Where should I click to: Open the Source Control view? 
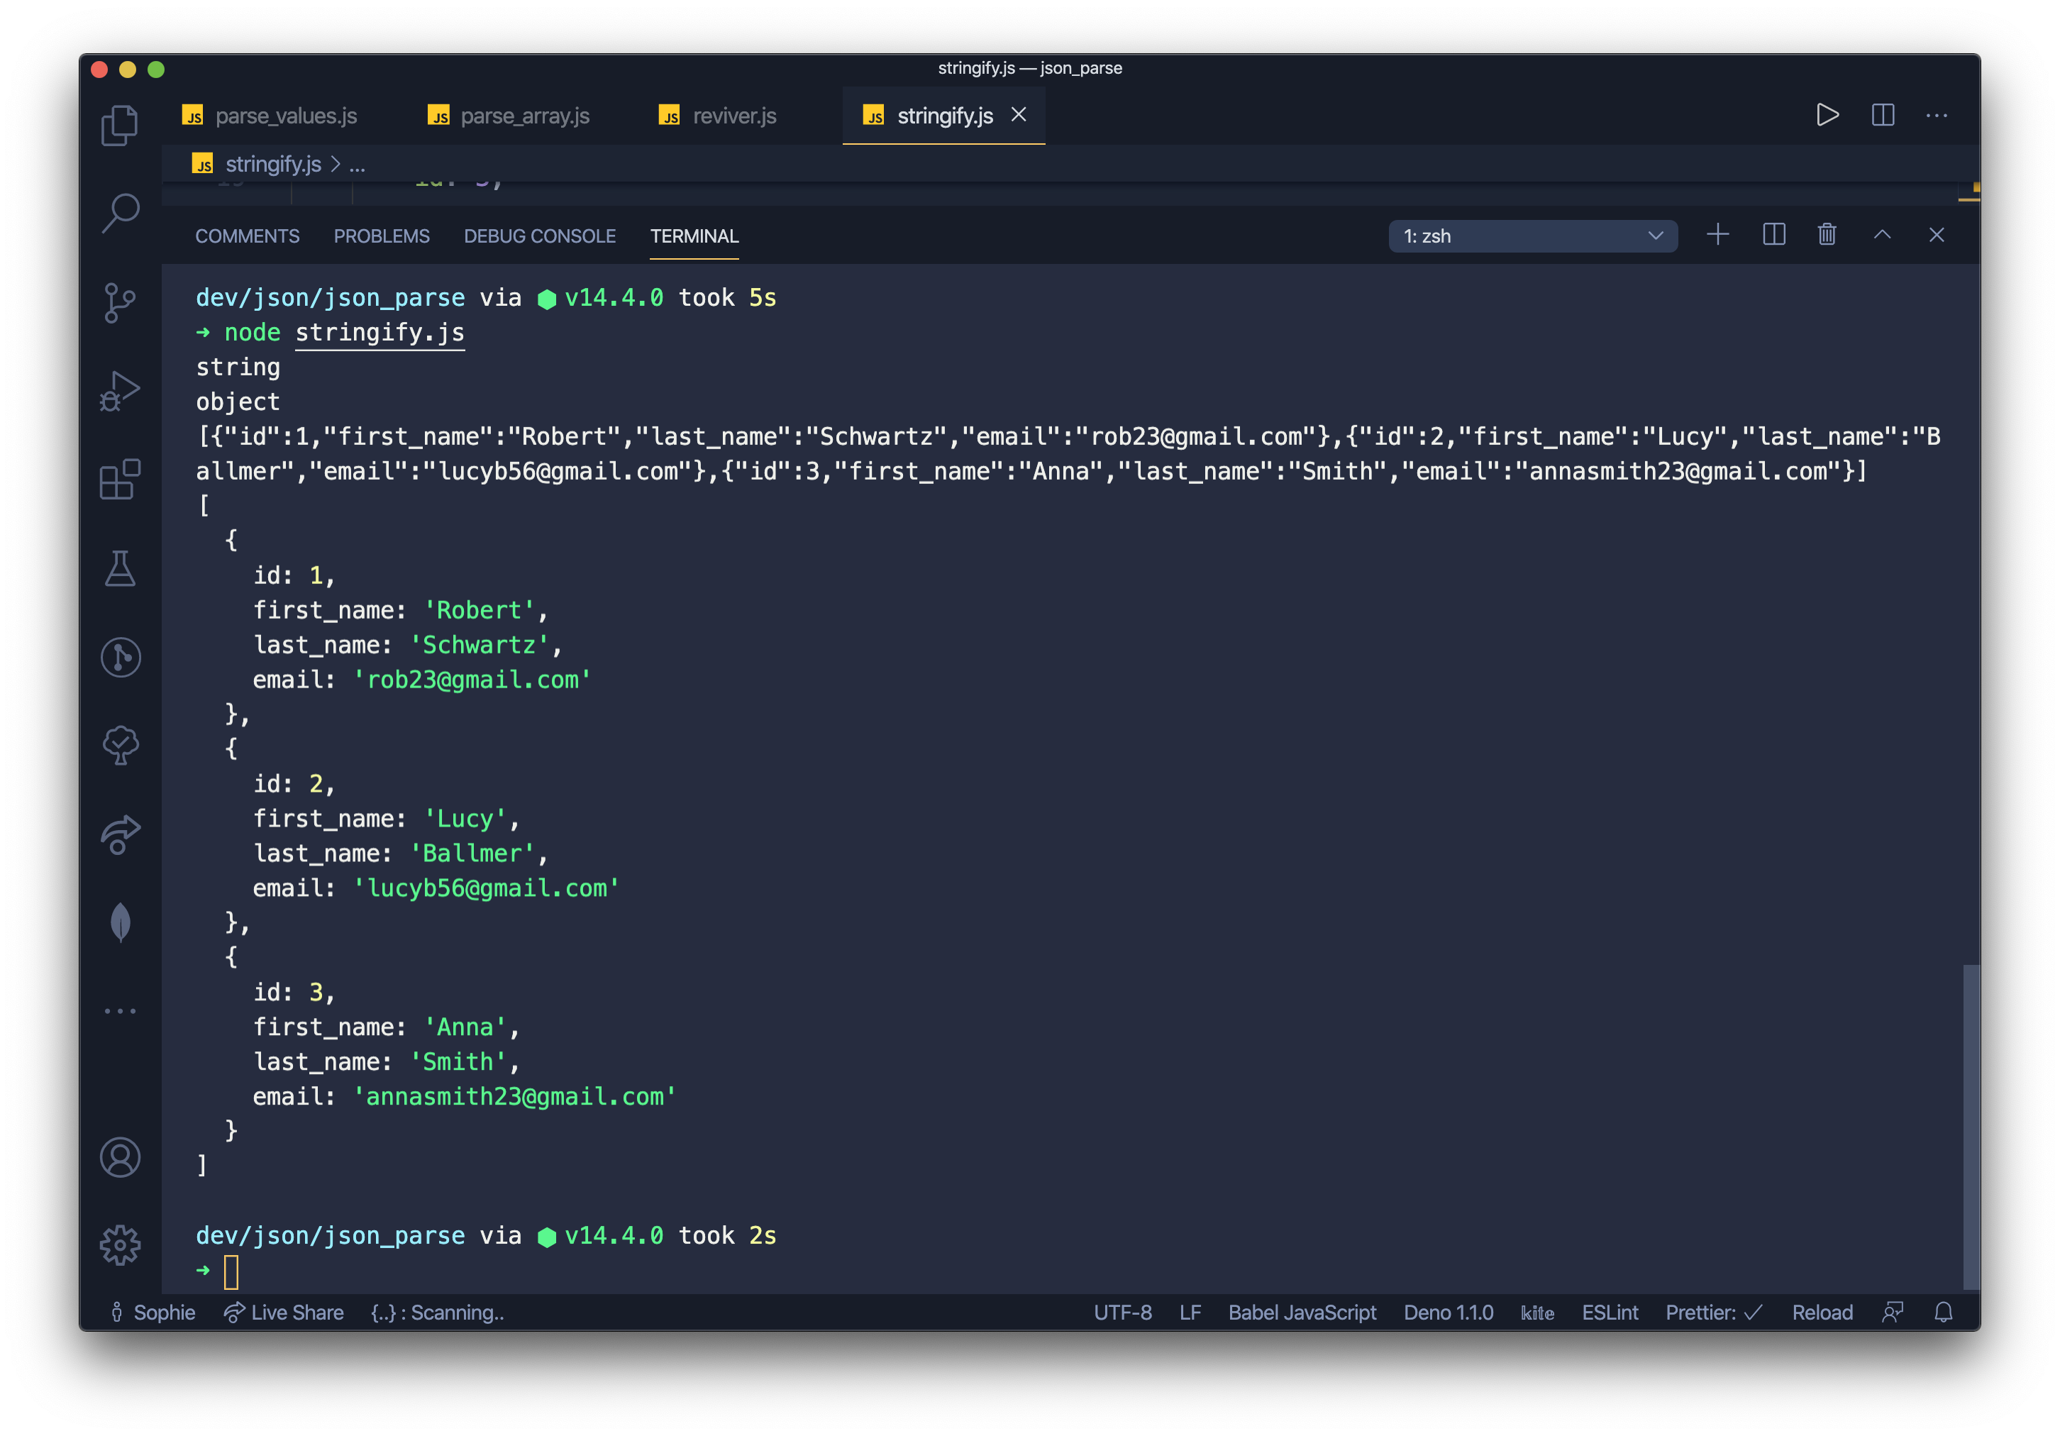pos(119,302)
